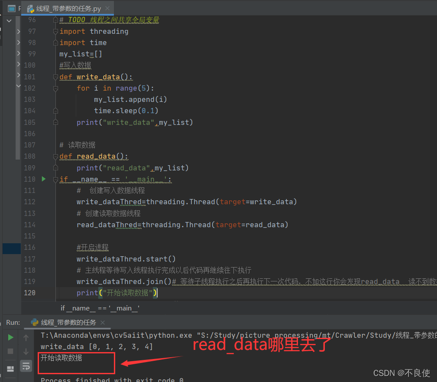Collapse the import fold marker on line 97
This screenshot has height=382, width=437.
[55, 31]
